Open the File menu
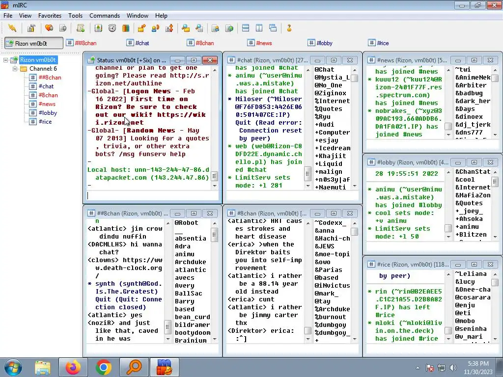The height and width of the screenshot is (377, 503). (8, 15)
